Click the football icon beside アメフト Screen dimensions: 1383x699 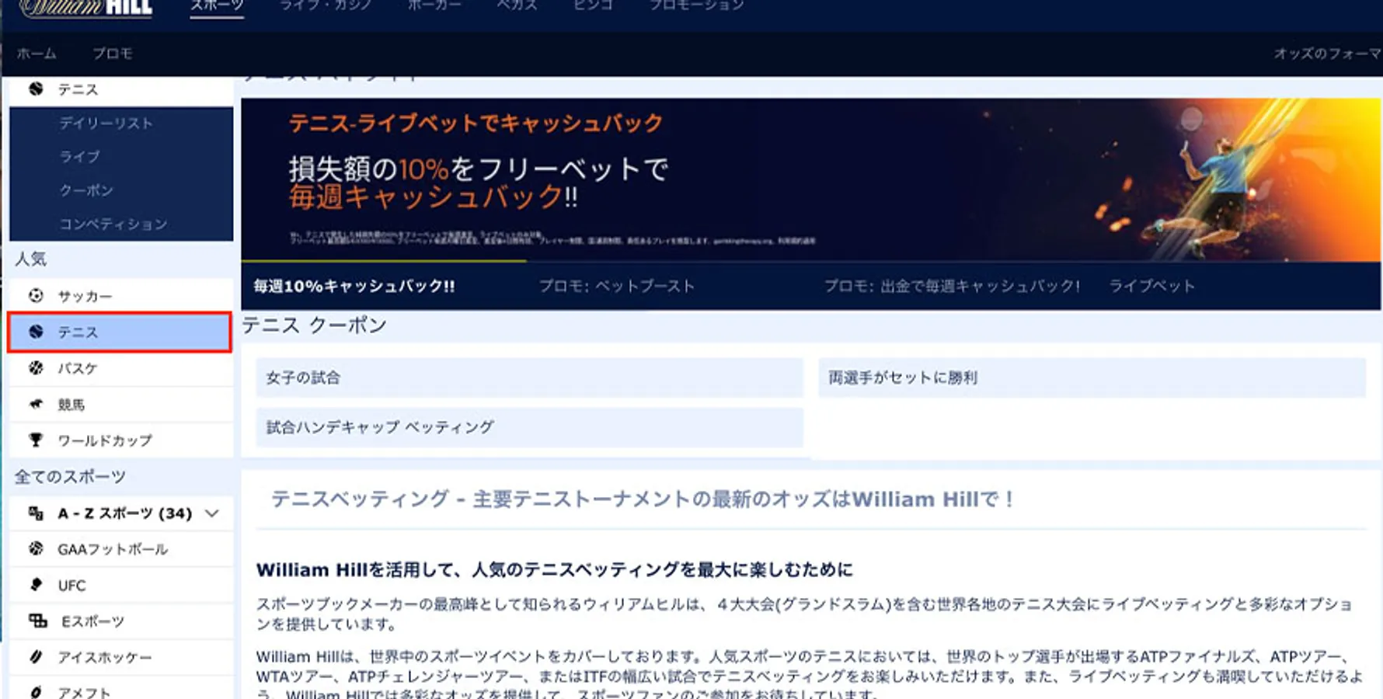coord(36,691)
